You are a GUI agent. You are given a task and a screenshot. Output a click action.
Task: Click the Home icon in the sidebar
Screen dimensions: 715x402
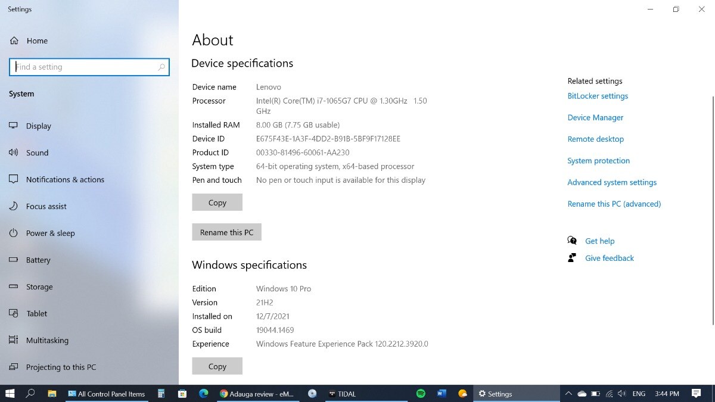14,41
